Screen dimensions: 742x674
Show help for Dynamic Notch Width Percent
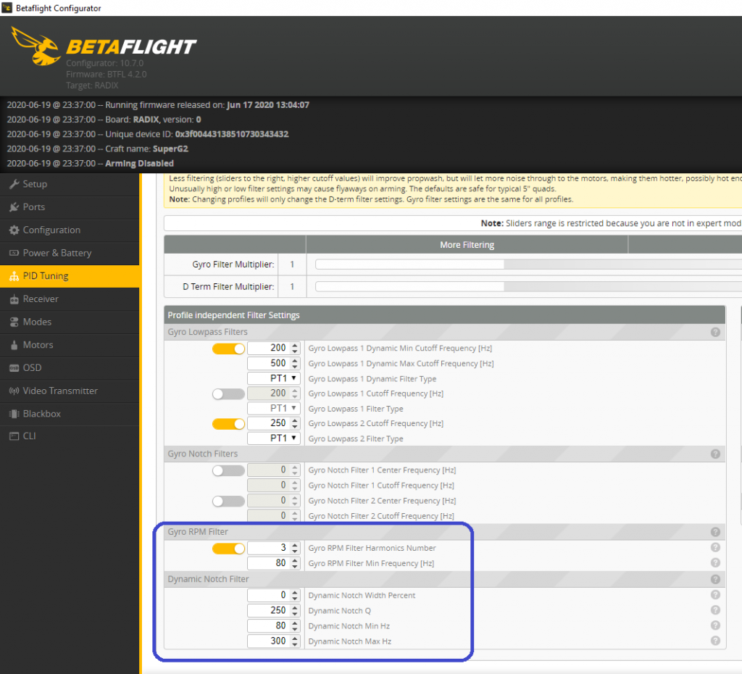click(715, 594)
